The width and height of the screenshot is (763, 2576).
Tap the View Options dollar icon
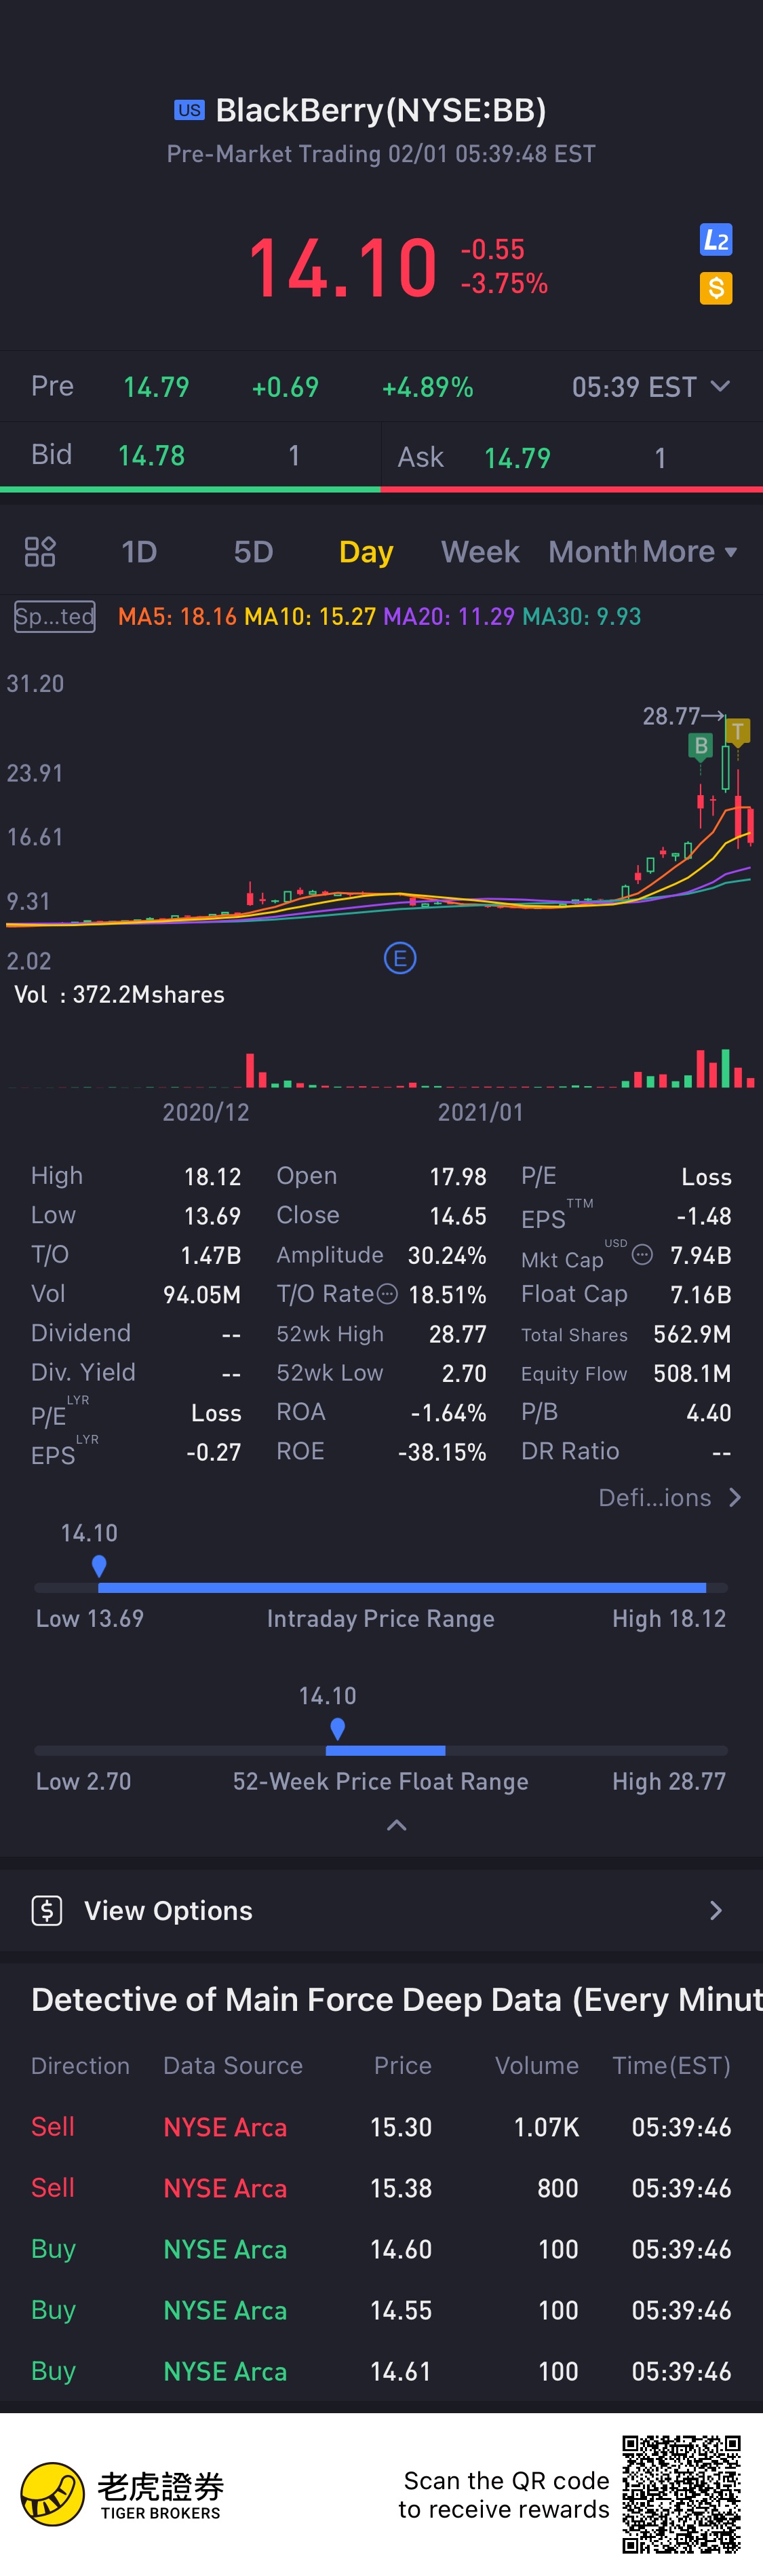click(47, 1911)
